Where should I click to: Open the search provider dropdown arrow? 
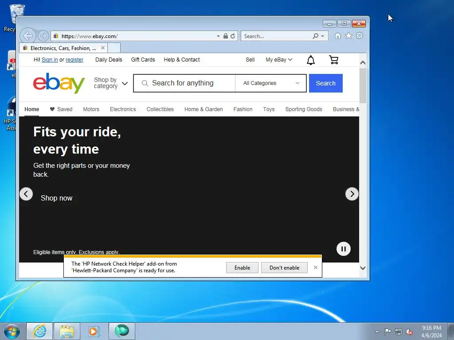coord(323,36)
